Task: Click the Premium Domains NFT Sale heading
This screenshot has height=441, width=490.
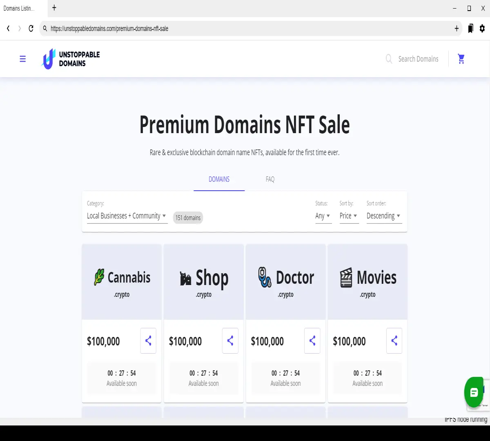Action: click(x=245, y=125)
